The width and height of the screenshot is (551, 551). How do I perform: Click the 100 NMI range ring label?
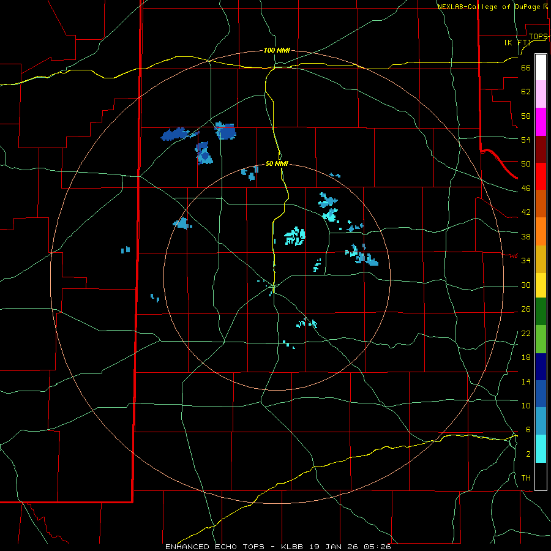[277, 50]
